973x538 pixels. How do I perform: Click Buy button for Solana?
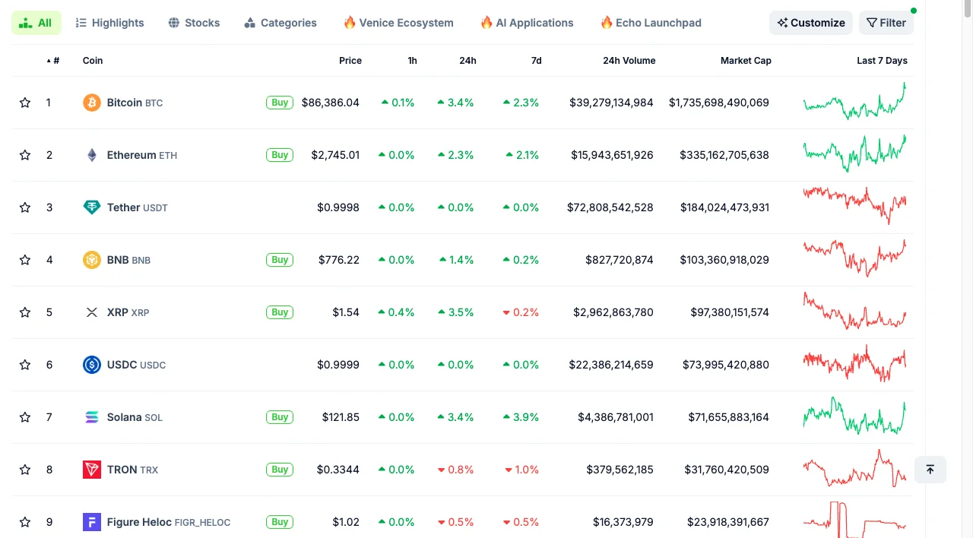[x=280, y=417]
